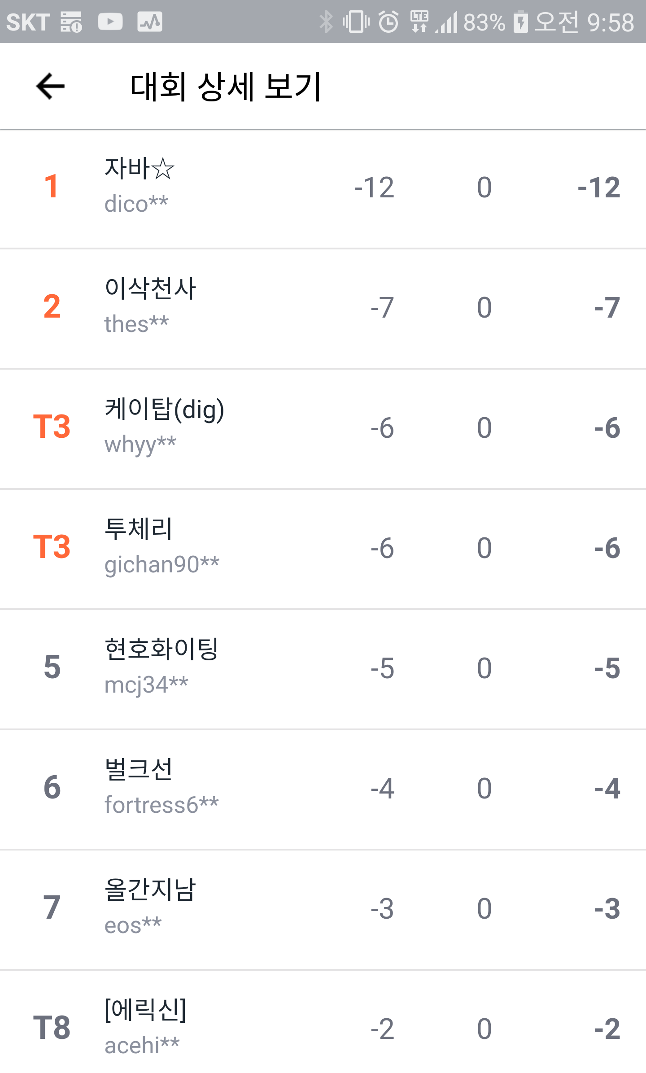The height and width of the screenshot is (1073, 646).
Task: Tap the activity monitor status icon
Action: coord(149,22)
